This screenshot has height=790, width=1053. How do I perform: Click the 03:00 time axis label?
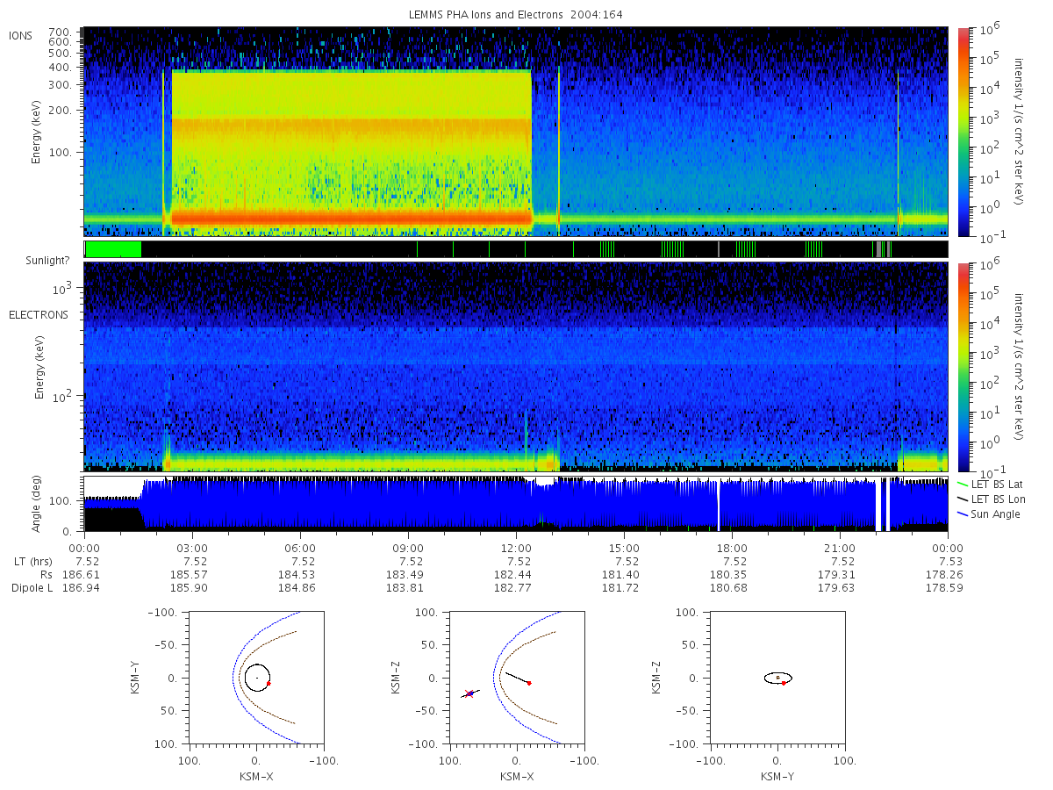click(x=192, y=548)
